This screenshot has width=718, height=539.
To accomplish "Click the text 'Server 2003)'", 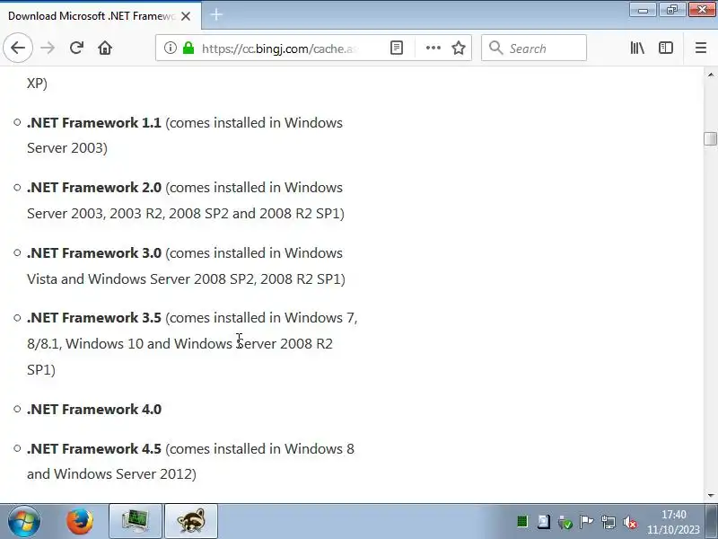I will coord(66,148).
